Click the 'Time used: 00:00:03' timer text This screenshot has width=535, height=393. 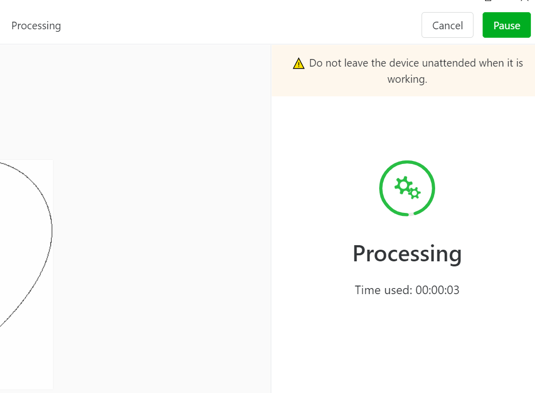coord(407,290)
